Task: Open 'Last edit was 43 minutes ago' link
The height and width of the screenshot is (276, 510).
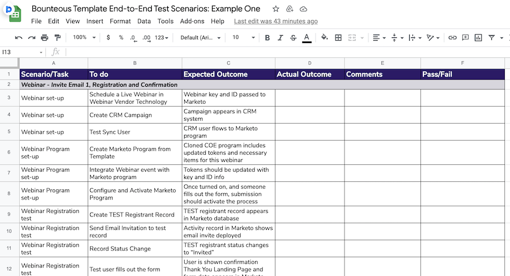Action: pos(276,21)
